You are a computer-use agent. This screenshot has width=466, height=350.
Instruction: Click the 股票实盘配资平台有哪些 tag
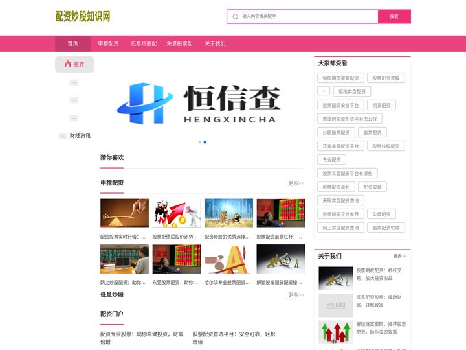(x=348, y=173)
